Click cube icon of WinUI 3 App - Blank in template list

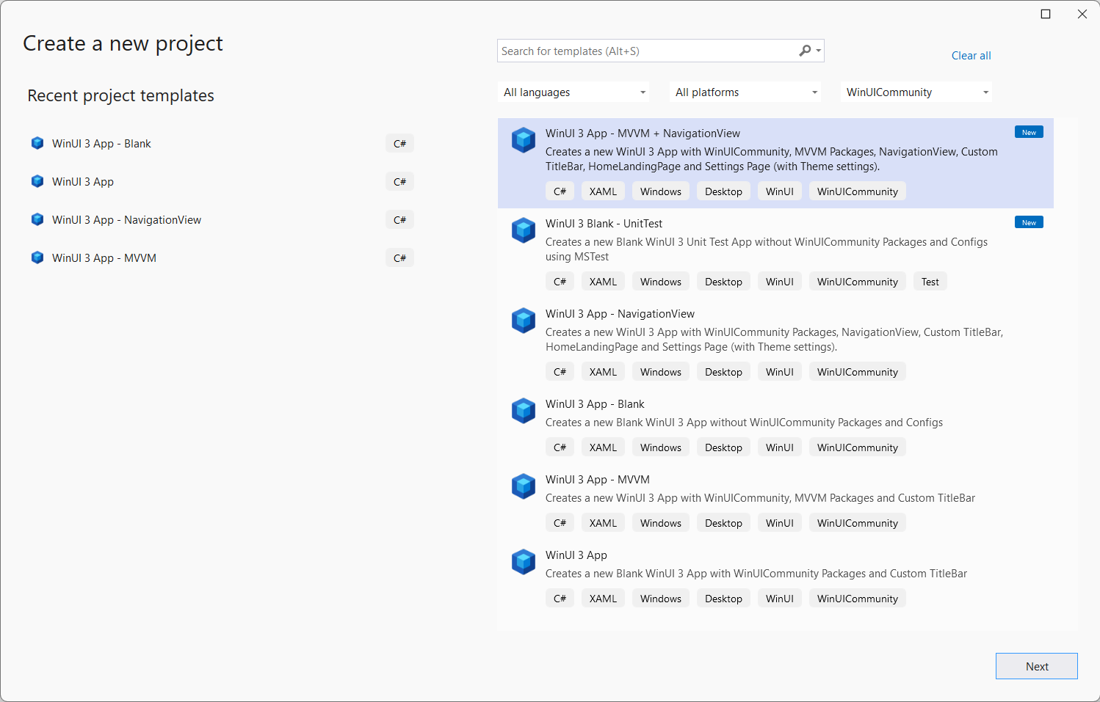click(x=524, y=411)
